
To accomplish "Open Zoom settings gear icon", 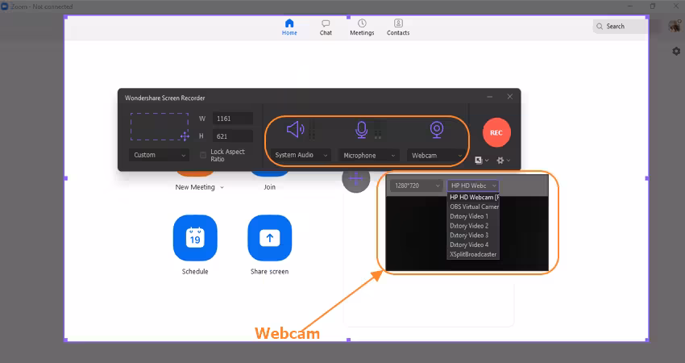I will [x=676, y=51].
